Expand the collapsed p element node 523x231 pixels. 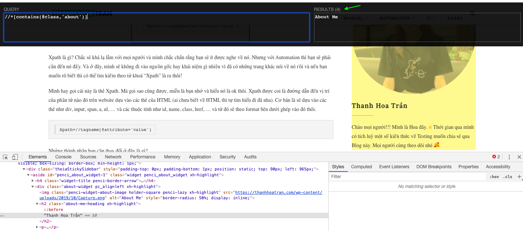[37, 227]
